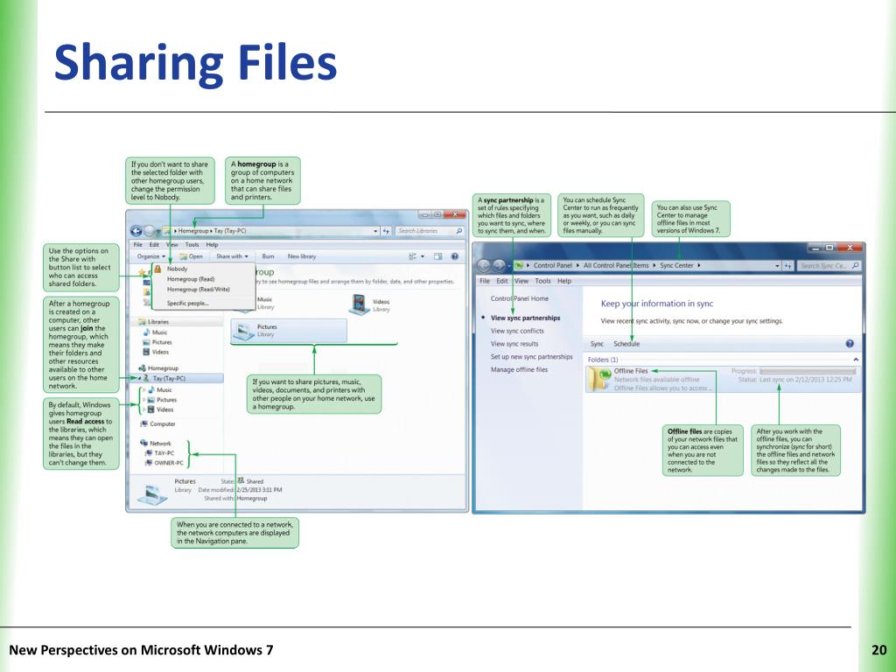This screenshot has height=672, width=896.
Task: Open the Control Panel Home link
Action: pyautogui.click(x=520, y=298)
